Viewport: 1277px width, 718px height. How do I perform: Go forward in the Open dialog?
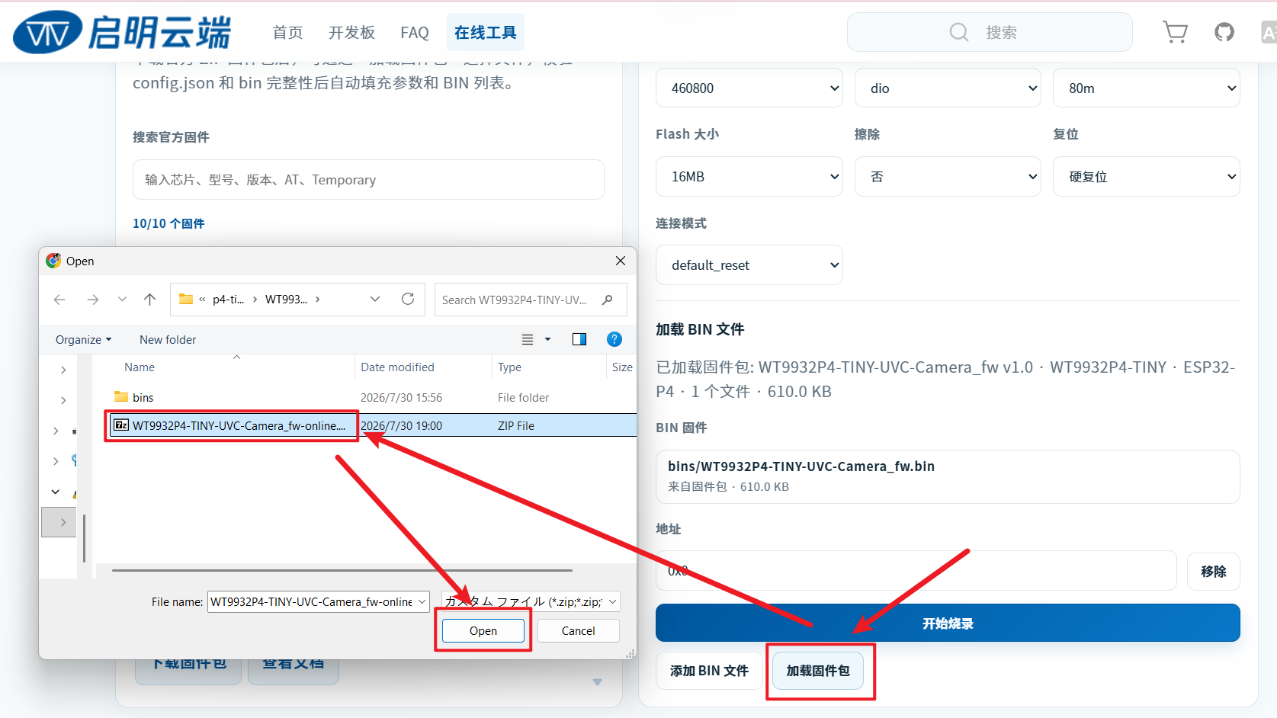pyautogui.click(x=93, y=300)
